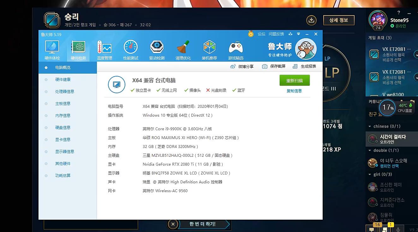This screenshot has width=418, height=232.
Task: Click the X button beside 한 번 더 하기!
Action: 173,224
